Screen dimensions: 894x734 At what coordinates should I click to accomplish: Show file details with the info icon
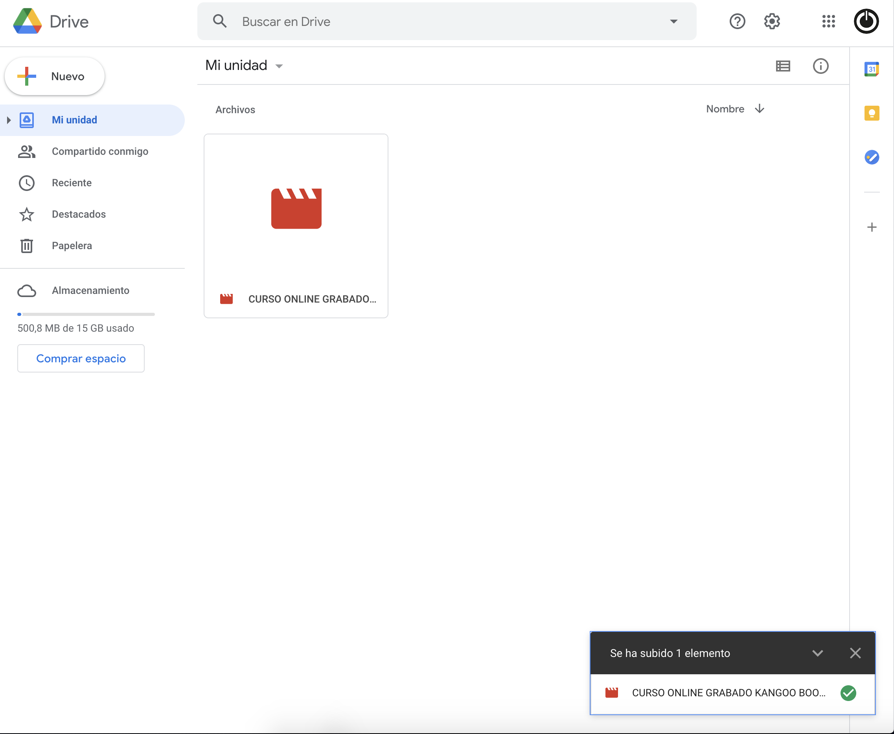(820, 66)
